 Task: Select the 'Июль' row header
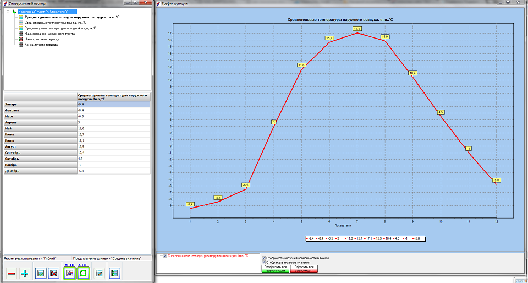pyautogui.click(x=40, y=140)
